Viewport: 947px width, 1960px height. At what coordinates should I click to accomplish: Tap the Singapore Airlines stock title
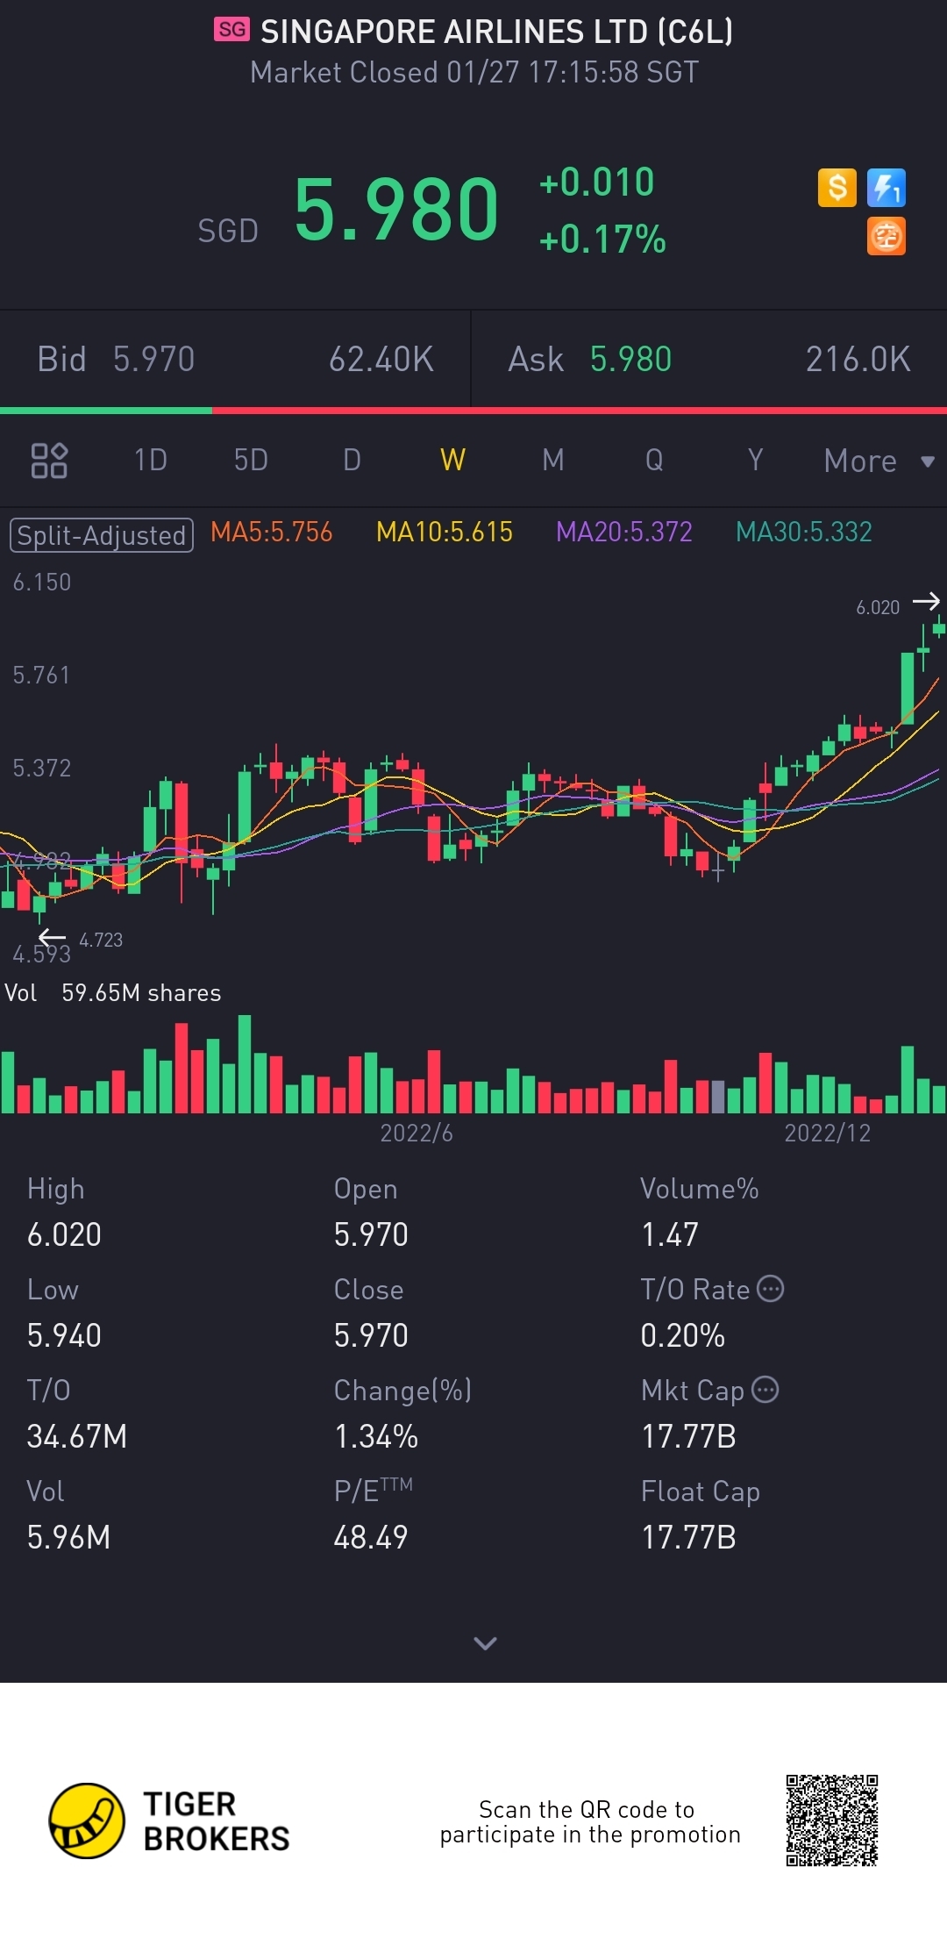pyautogui.click(x=496, y=32)
